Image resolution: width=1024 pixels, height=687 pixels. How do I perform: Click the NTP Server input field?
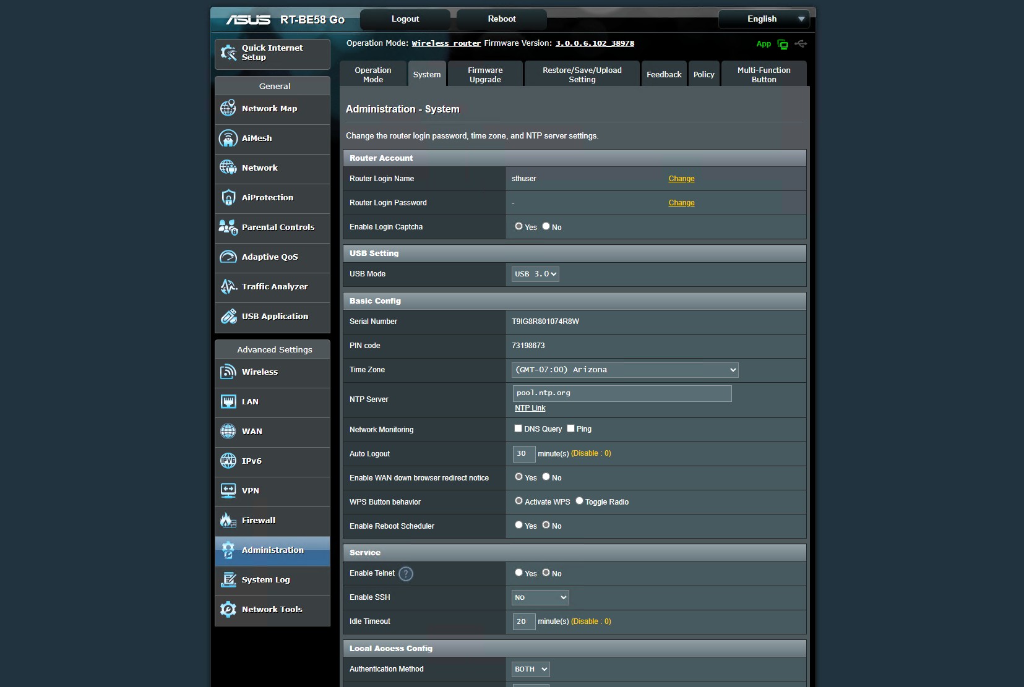pyautogui.click(x=622, y=393)
